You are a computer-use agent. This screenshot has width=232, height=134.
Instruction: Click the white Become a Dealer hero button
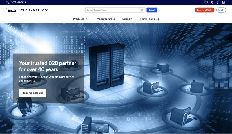pyautogui.click(x=33, y=93)
